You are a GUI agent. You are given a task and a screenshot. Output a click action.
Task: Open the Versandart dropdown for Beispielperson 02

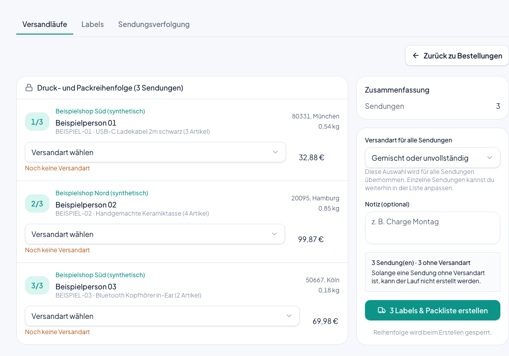point(155,234)
